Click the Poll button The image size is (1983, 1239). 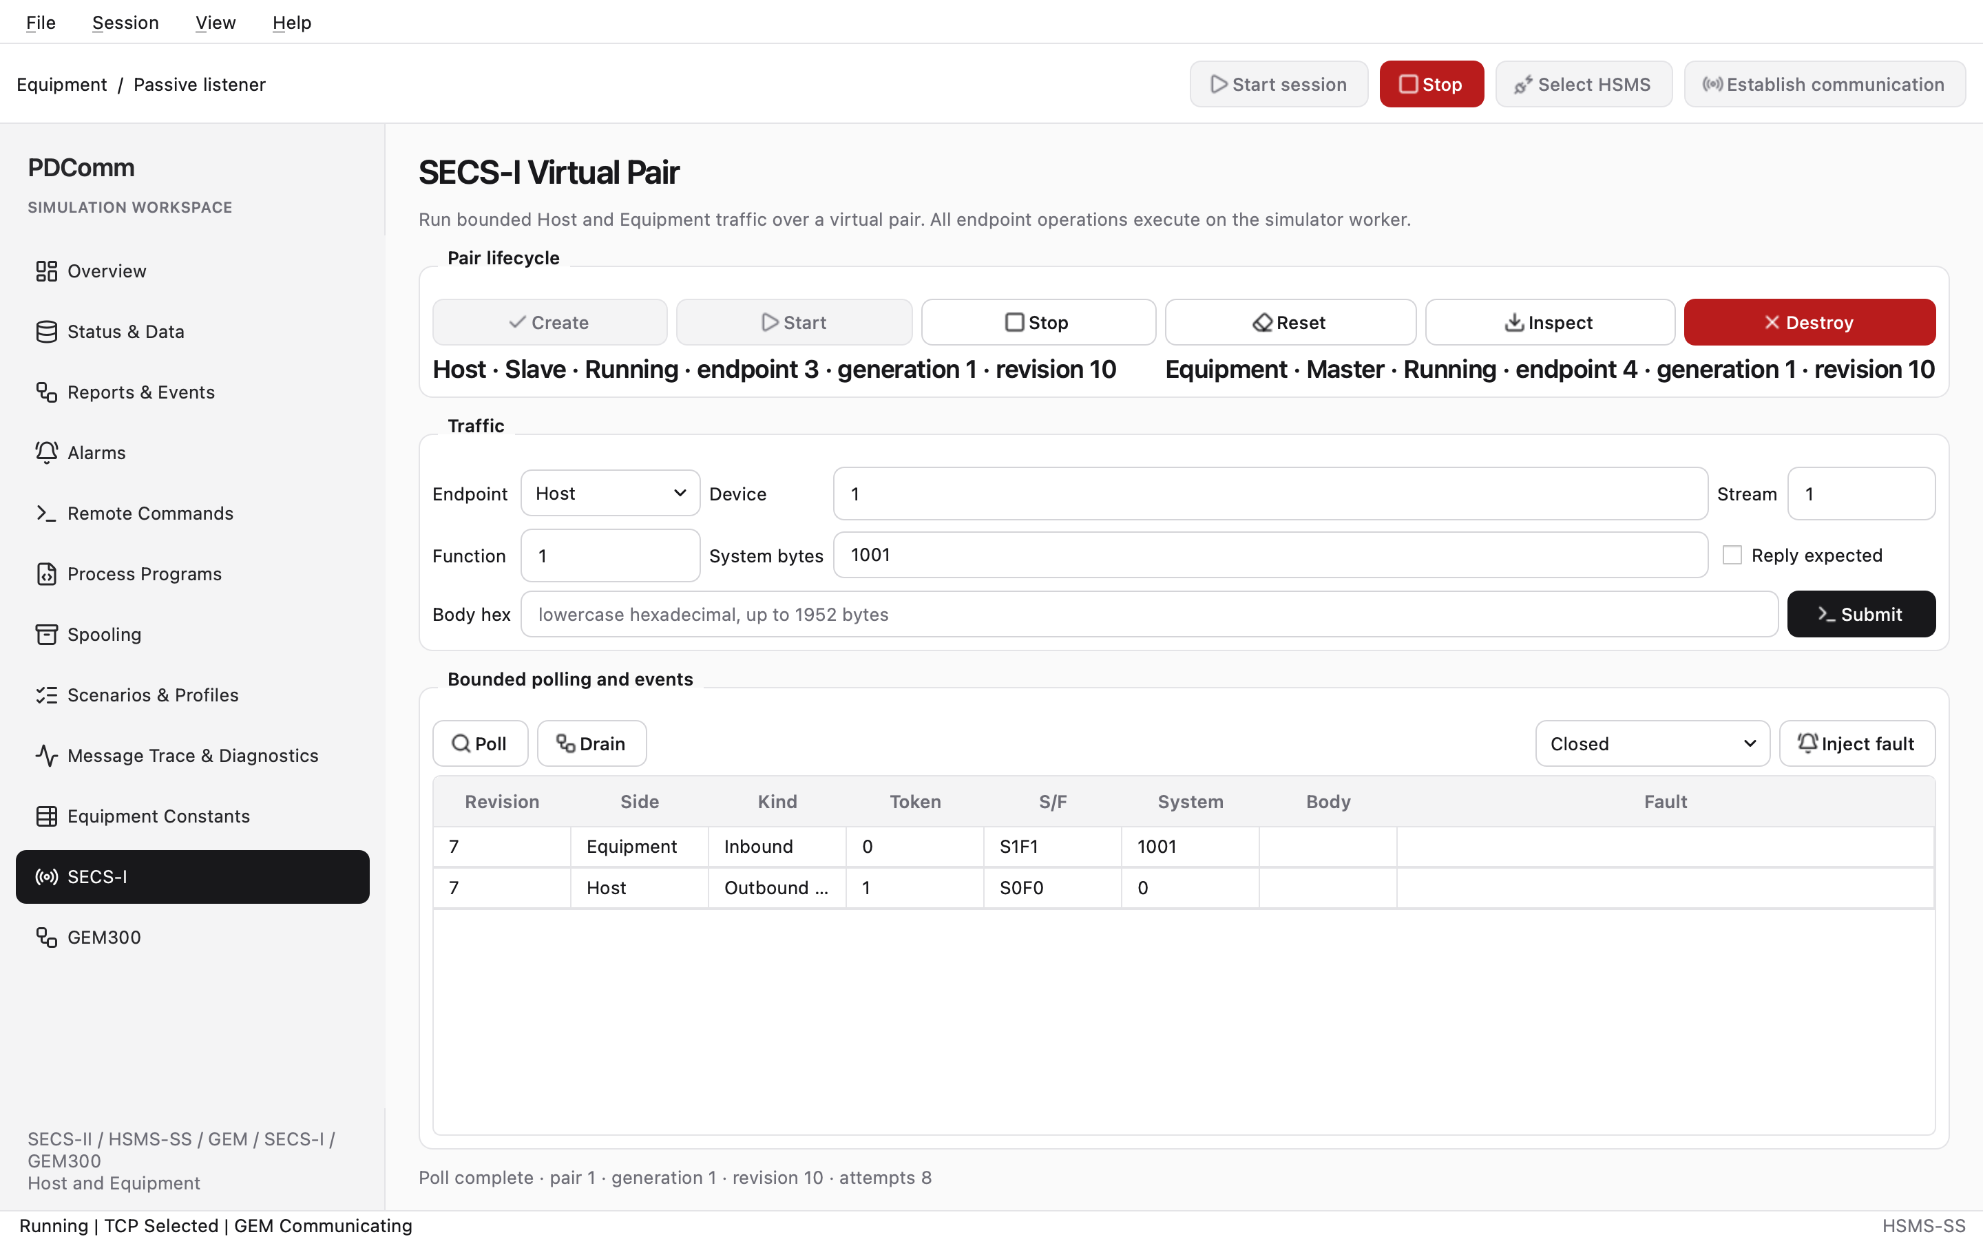click(480, 744)
